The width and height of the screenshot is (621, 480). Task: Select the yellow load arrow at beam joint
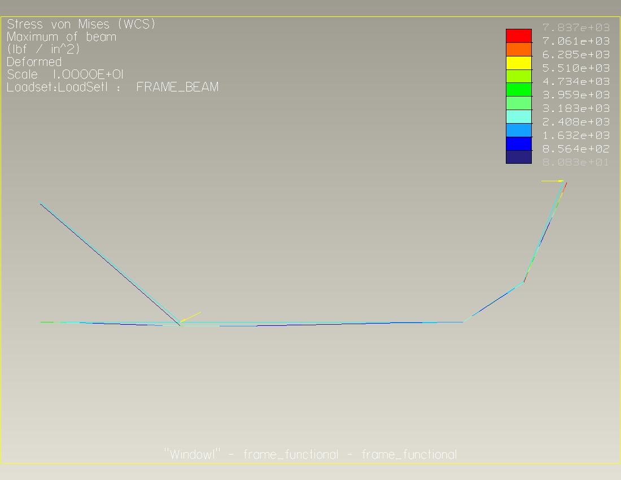click(191, 317)
